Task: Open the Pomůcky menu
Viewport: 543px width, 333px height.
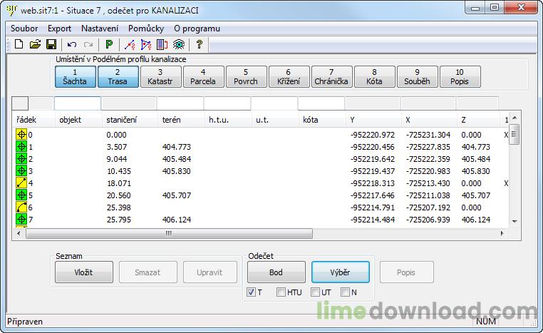Action: coord(146,29)
